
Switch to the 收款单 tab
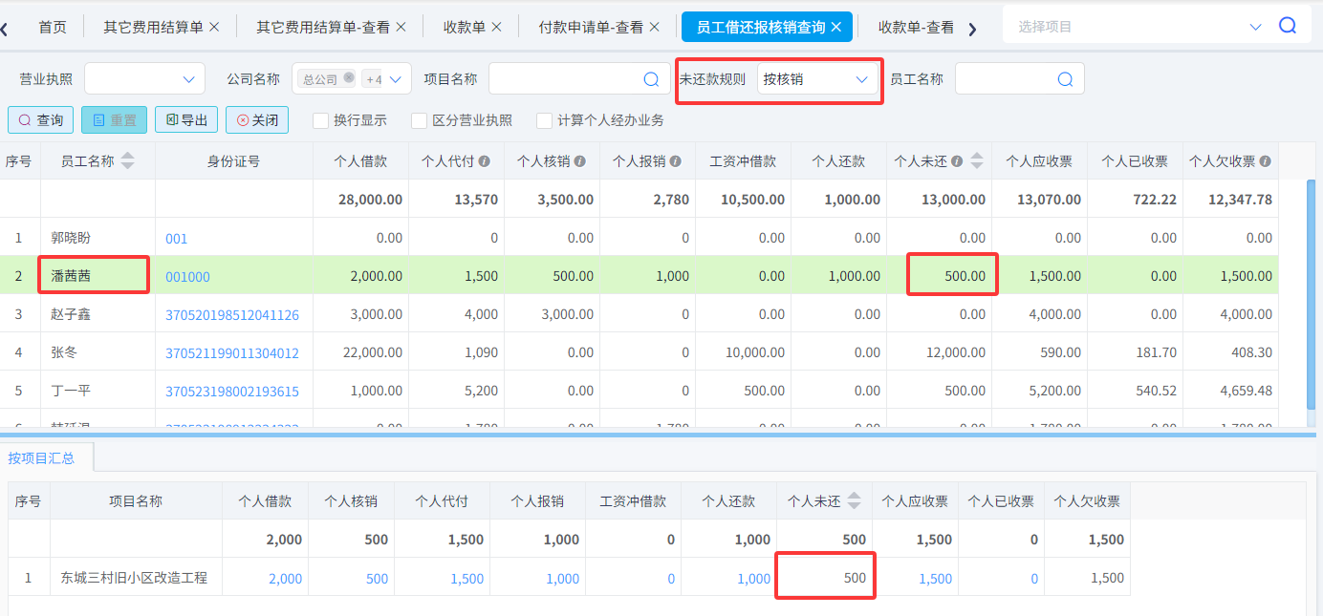(465, 28)
